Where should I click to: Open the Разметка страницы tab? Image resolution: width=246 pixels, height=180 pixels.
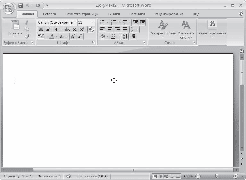click(x=82, y=14)
